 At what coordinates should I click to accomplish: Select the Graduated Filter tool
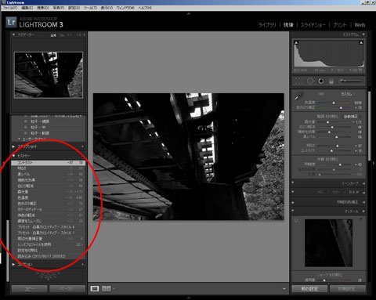click(x=331, y=81)
